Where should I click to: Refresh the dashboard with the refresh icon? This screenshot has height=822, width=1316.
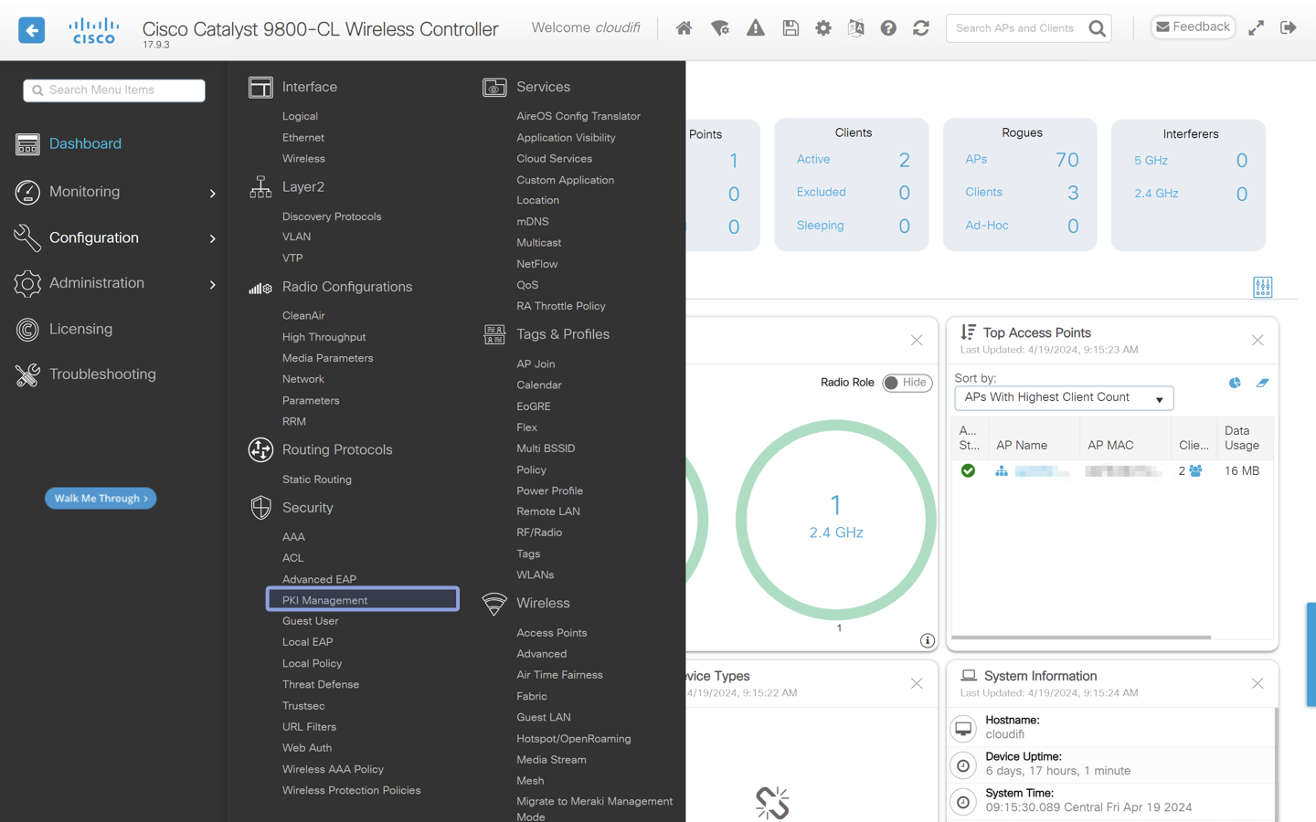pyautogui.click(x=920, y=27)
